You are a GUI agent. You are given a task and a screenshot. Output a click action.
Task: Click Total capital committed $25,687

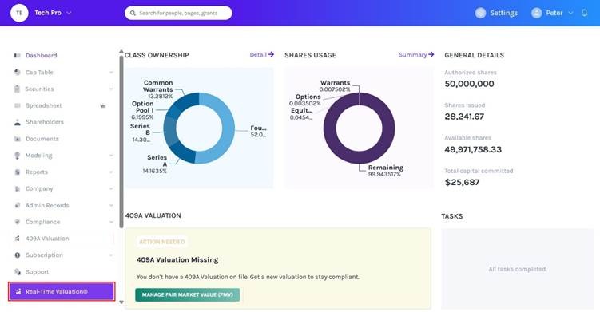pos(462,183)
